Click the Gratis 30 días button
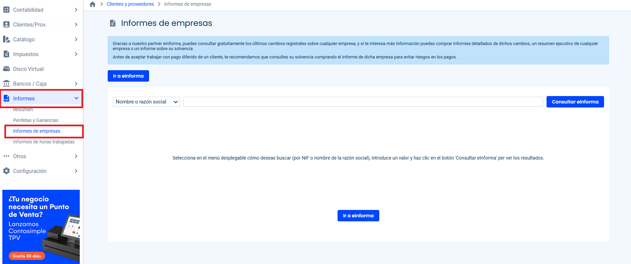631x264 pixels. tap(27, 256)
